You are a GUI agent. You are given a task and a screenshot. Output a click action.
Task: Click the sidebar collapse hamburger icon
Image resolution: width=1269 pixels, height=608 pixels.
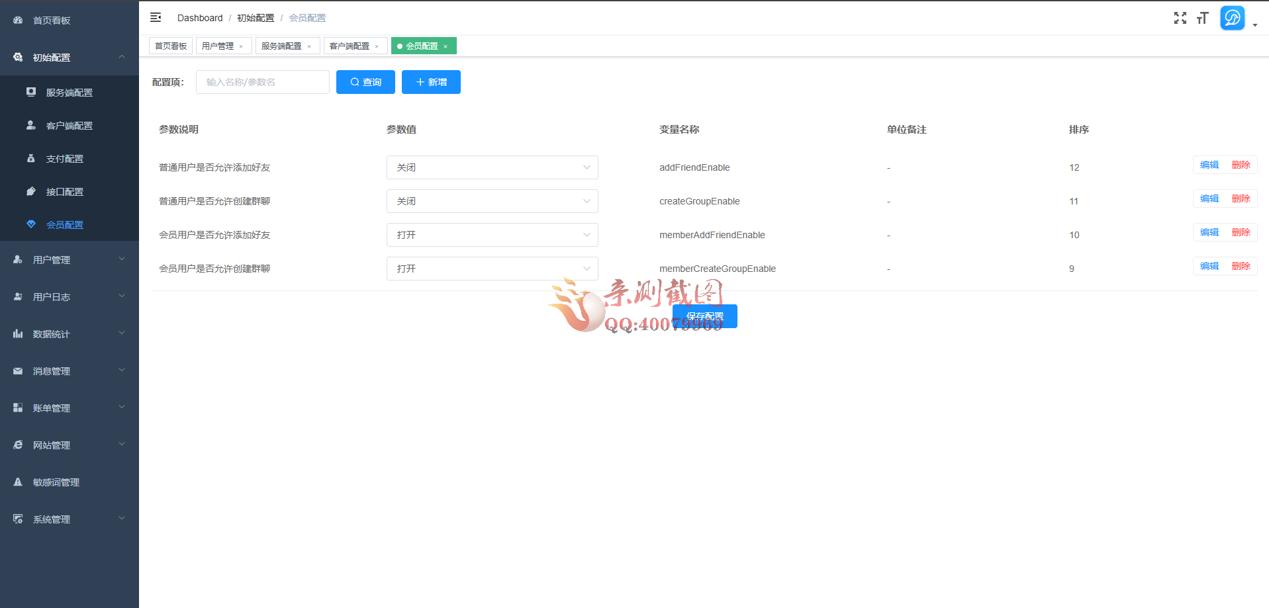pyautogui.click(x=156, y=17)
